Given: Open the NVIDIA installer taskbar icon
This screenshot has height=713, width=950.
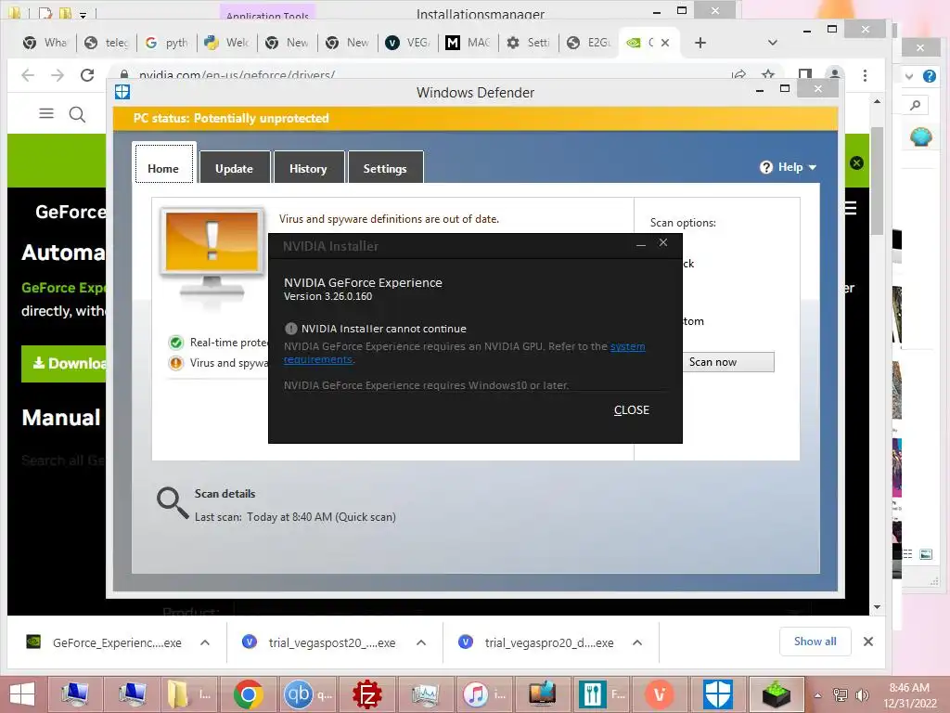Looking at the screenshot, I should 777,694.
